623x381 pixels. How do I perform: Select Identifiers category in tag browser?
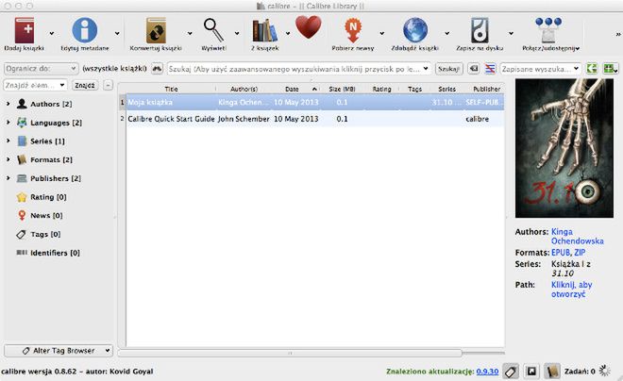pos(48,253)
